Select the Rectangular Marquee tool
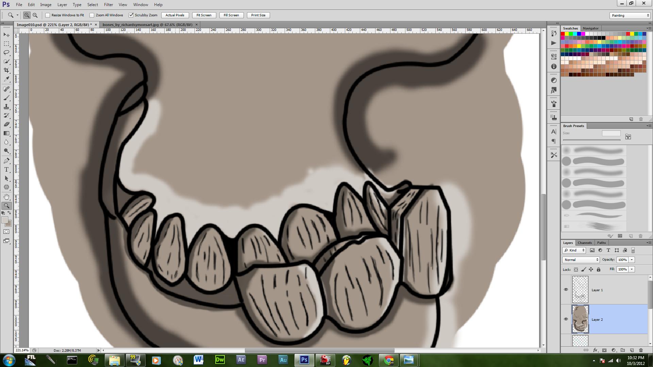 pyautogui.click(x=6, y=44)
